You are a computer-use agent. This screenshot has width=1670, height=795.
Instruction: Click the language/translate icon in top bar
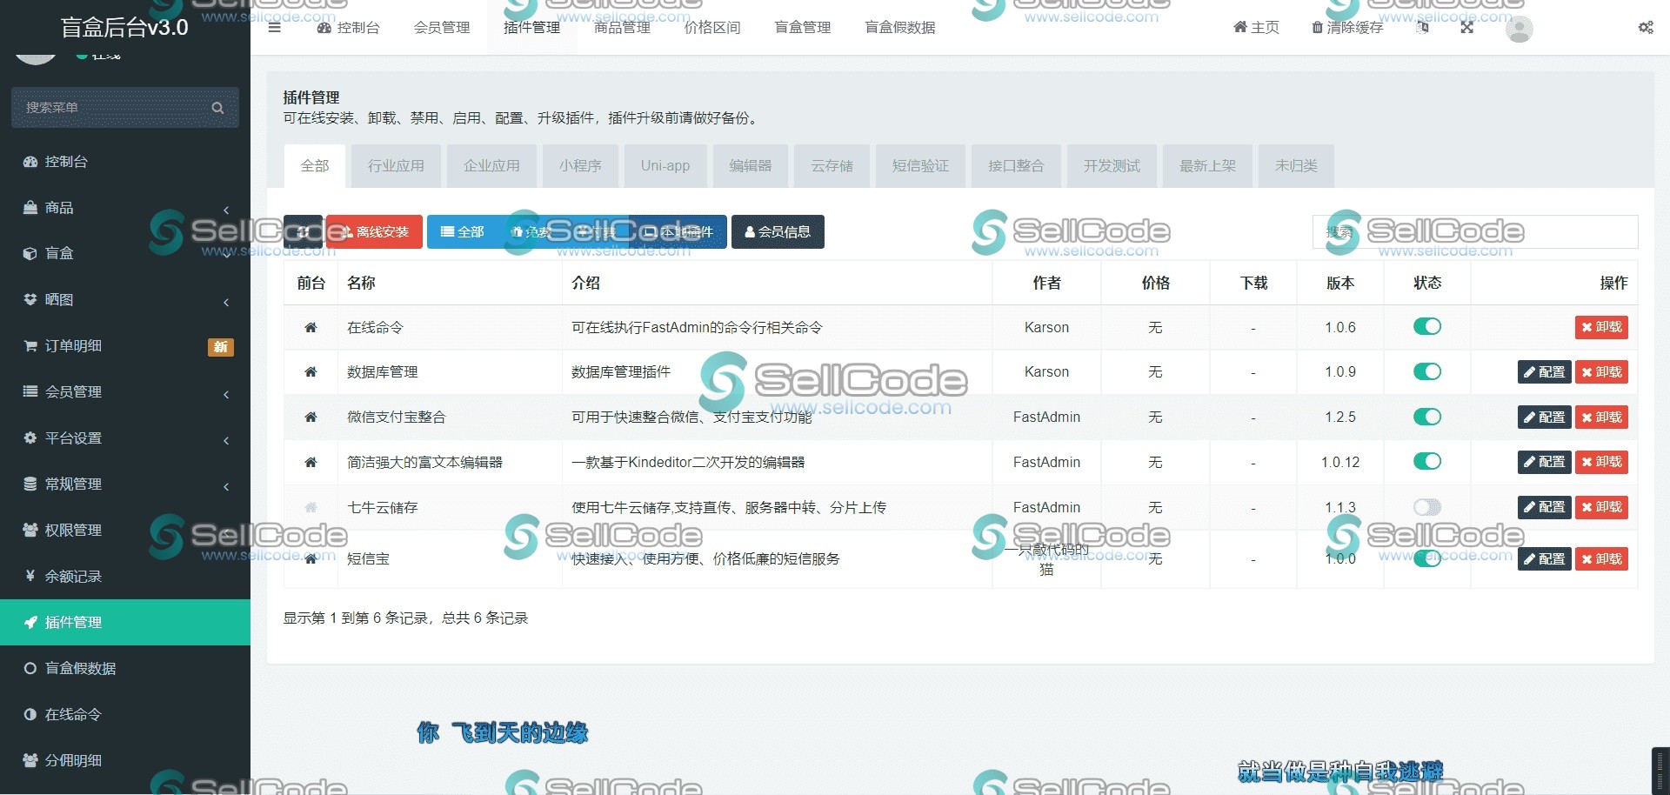click(1423, 27)
